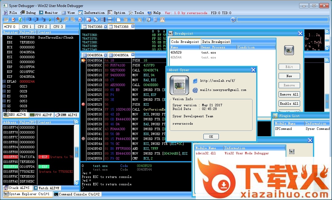
Task: Click the Breakpoint red-dot toolbar icon
Action: [89, 20]
